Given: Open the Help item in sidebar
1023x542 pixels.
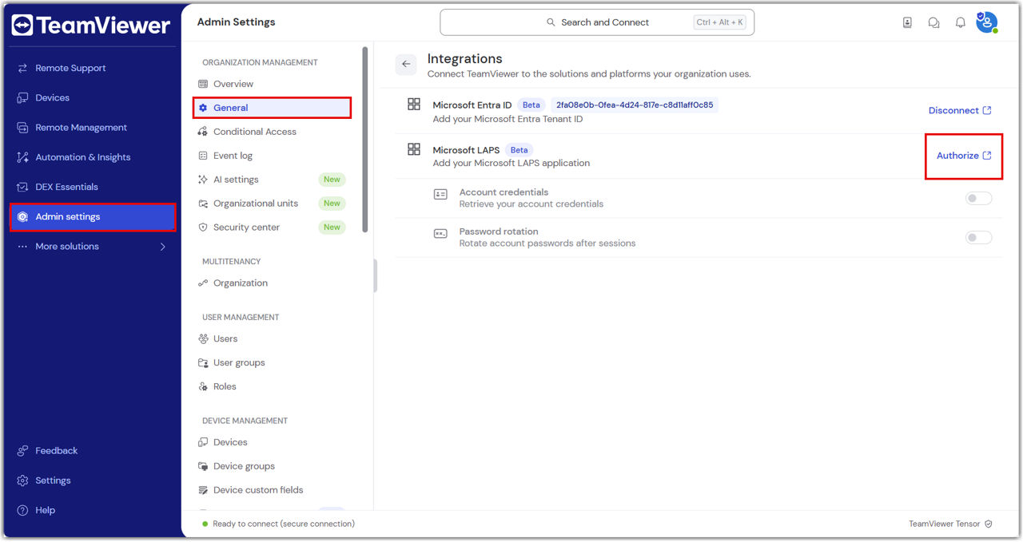Looking at the screenshot, I should [x=45, y=510].
